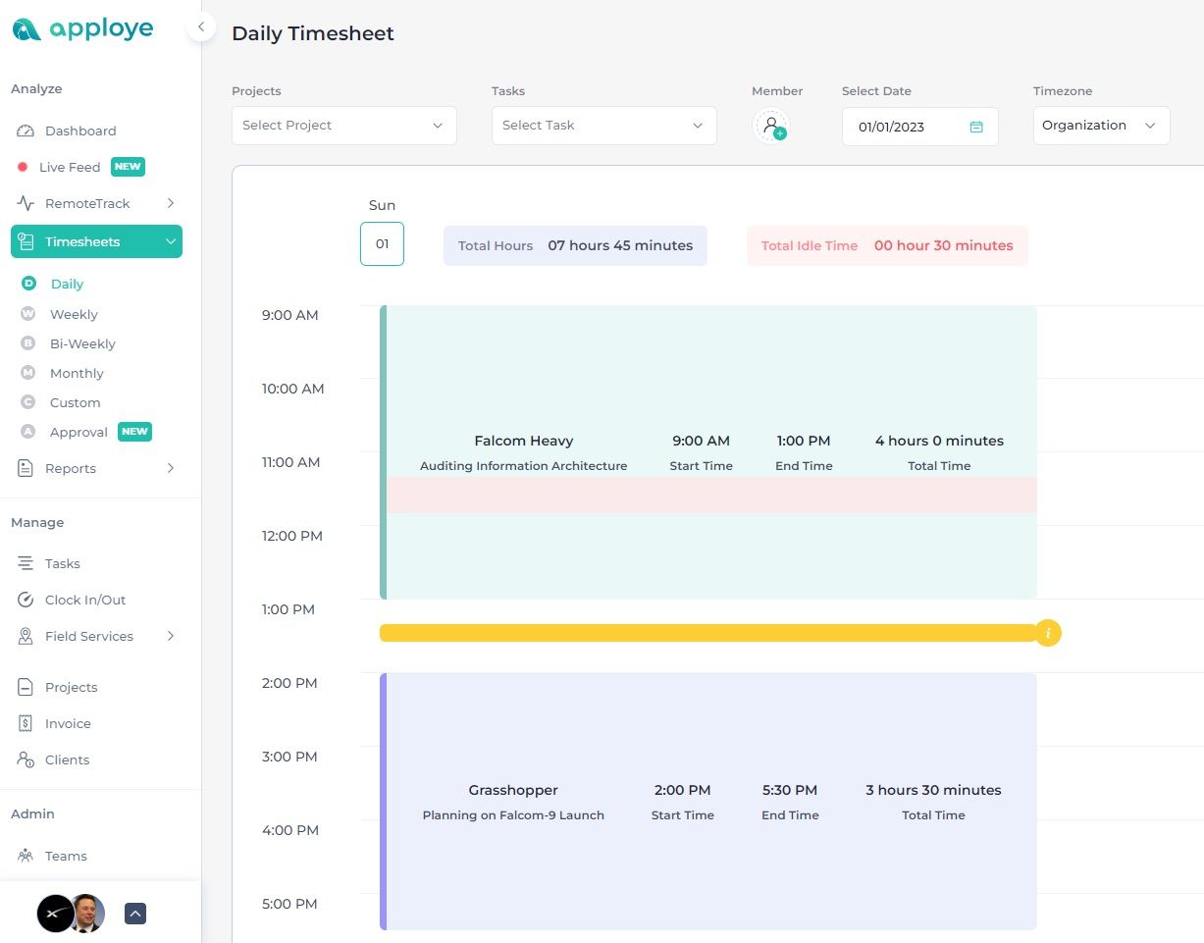The image size is (1204, 943).
Task: Open the Grasshopper time entry
Action: point(708,802)
